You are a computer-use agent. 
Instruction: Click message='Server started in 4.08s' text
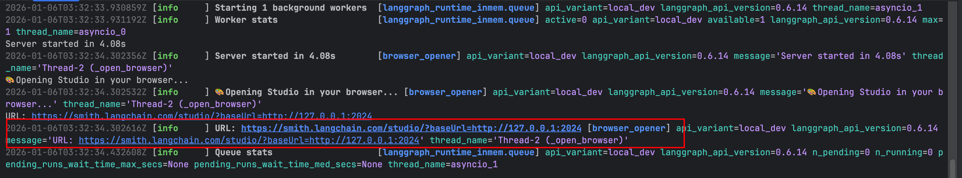click(820, 56)
